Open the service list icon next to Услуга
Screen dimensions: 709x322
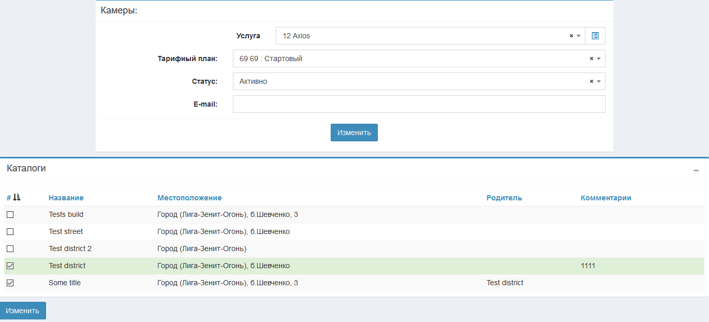tap(595, 36)
